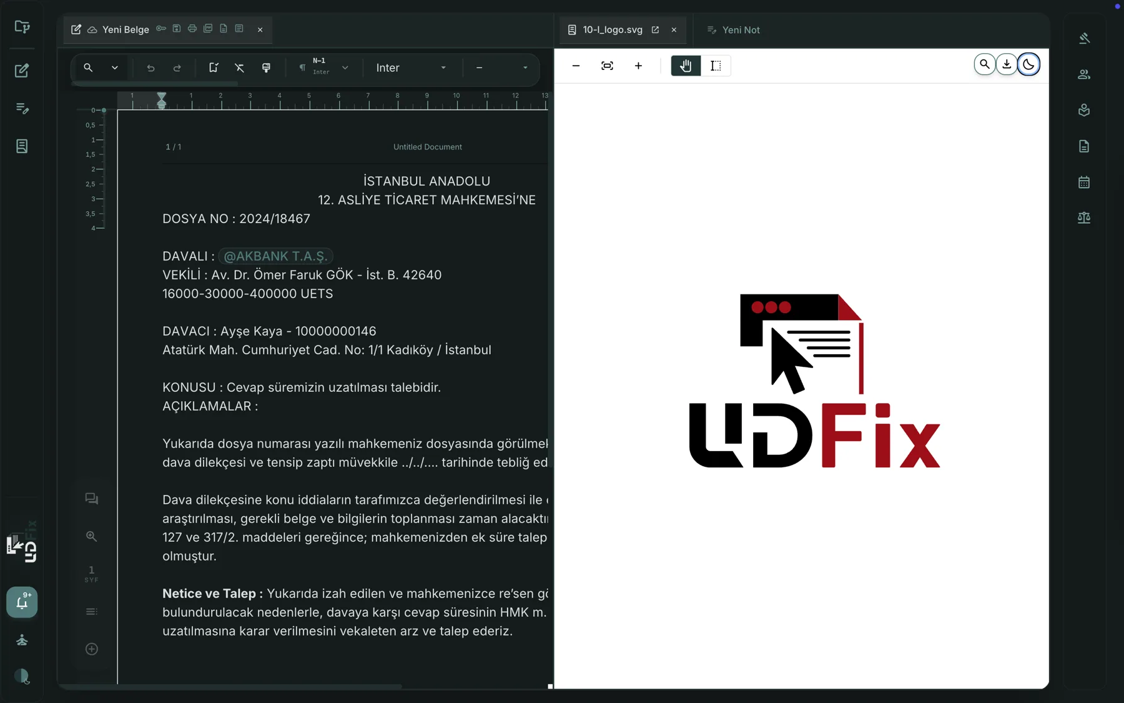
Task: Clear text formatting with the crossed-T icon
Action: click(x=239, y=67)
